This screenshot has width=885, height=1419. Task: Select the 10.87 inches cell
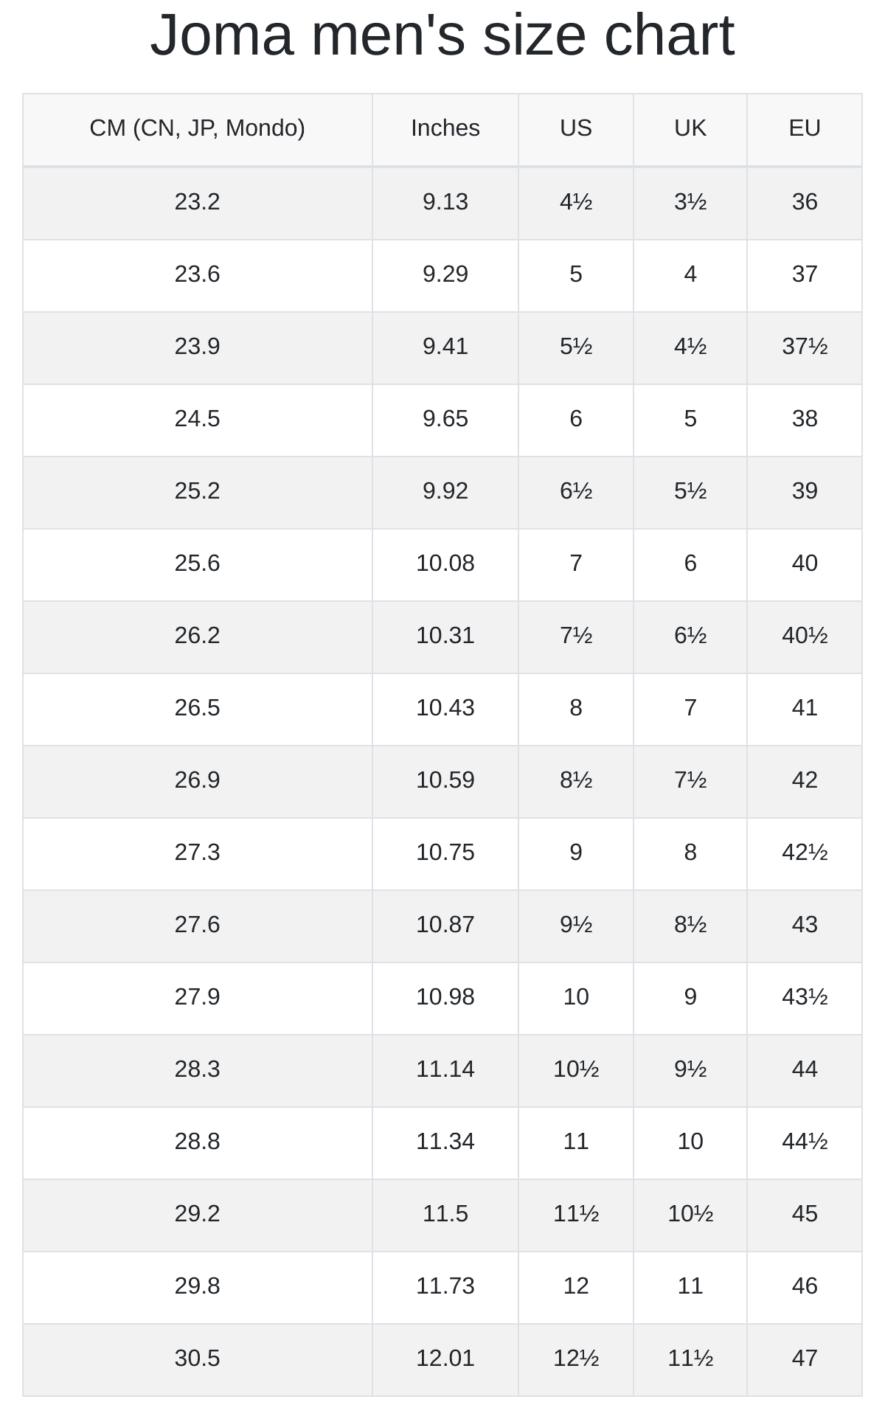coord(445,925)
